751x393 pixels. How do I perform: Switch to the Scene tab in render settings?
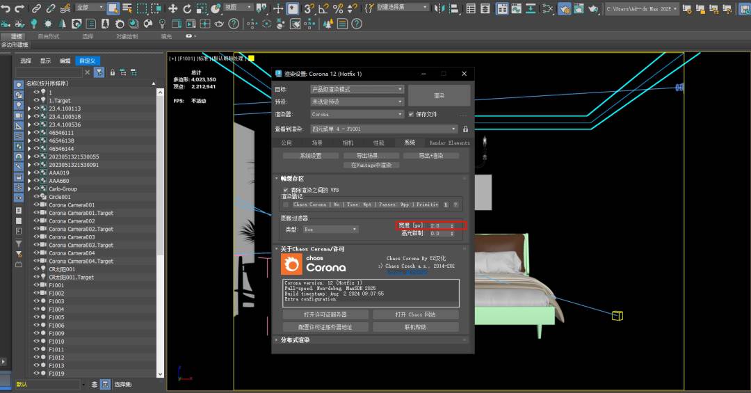(317, 143)
